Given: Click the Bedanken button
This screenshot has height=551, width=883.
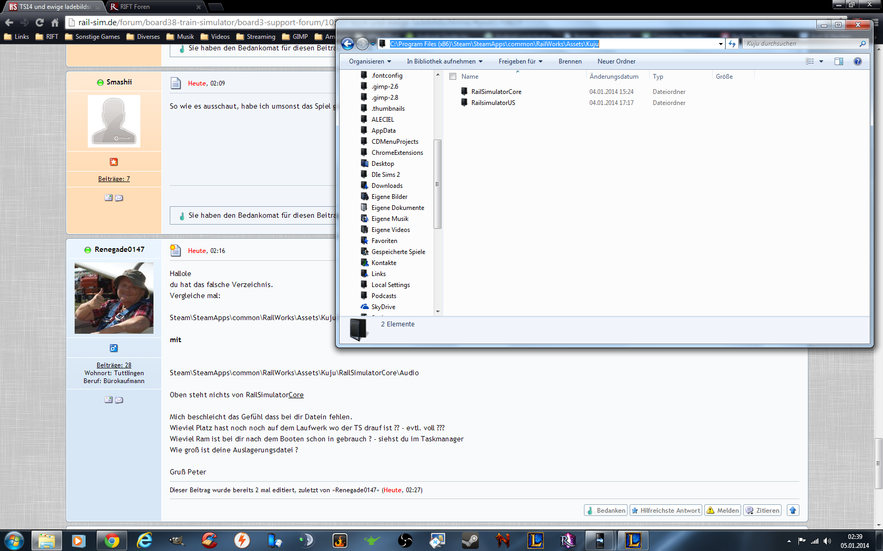Looking at the screenshot, I should click(605, 510).
